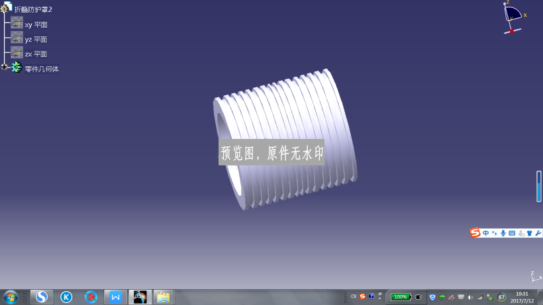Open WPS Writer from the taskbar
This screenshot has height=305, width=543.
pyautogui.click(x=115, y=297)
